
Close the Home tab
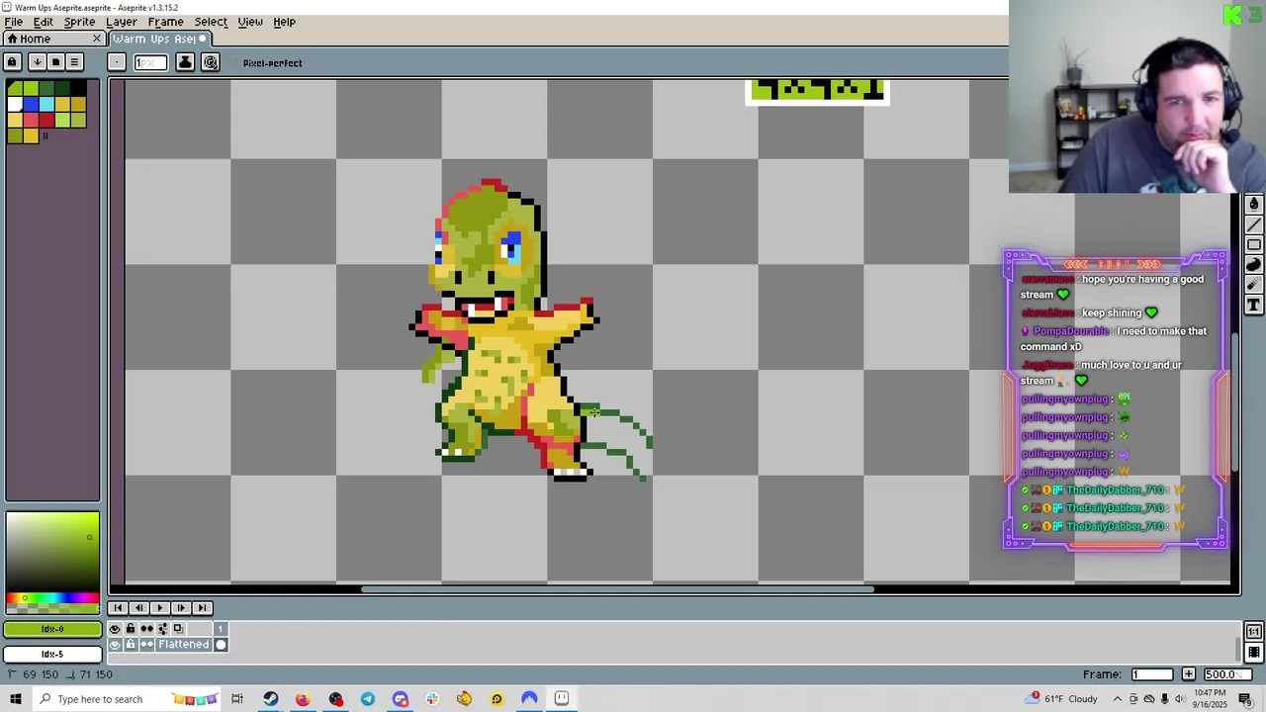[x=97, y=39]
